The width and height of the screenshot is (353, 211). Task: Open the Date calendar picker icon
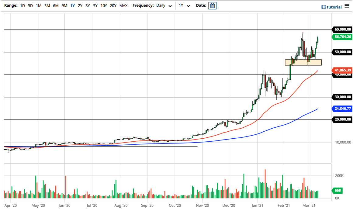(212, 5)
